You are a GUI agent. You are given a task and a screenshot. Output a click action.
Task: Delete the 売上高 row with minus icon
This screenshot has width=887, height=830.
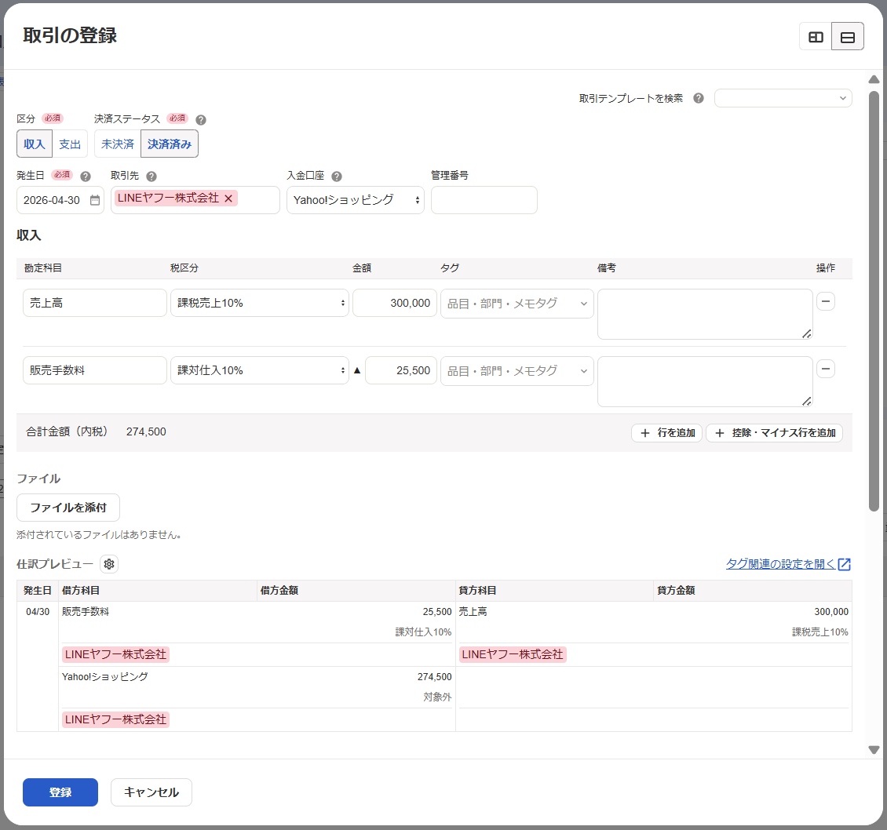(x=825, y=301)
